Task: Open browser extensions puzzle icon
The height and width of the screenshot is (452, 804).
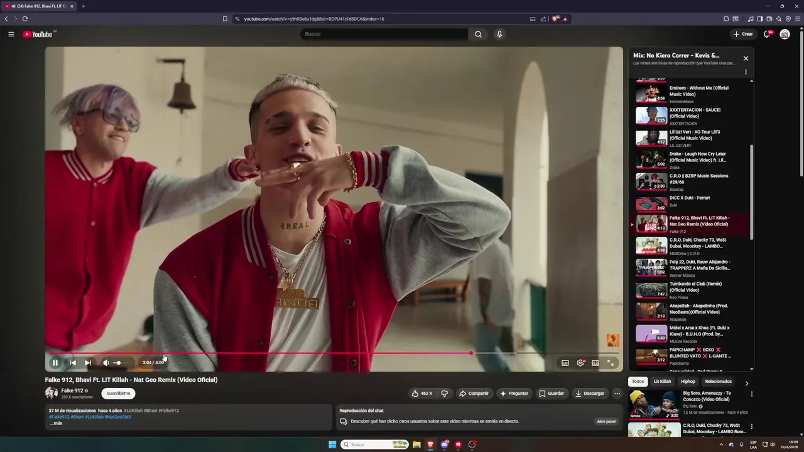Action: click(x=726, y=19)
